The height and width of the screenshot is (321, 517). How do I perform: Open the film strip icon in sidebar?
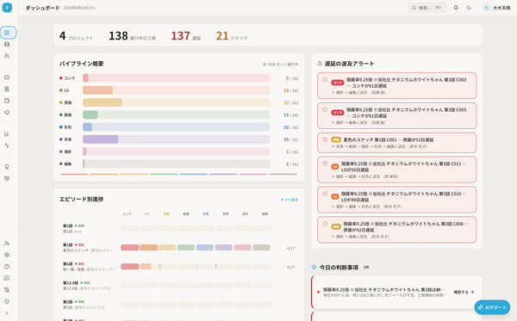(7, 44)
